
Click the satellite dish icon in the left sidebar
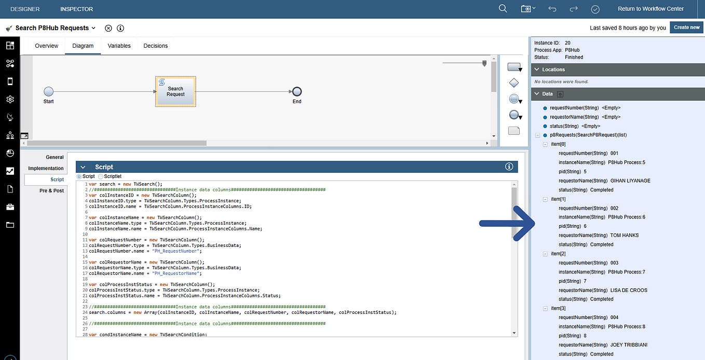[10, 117]
